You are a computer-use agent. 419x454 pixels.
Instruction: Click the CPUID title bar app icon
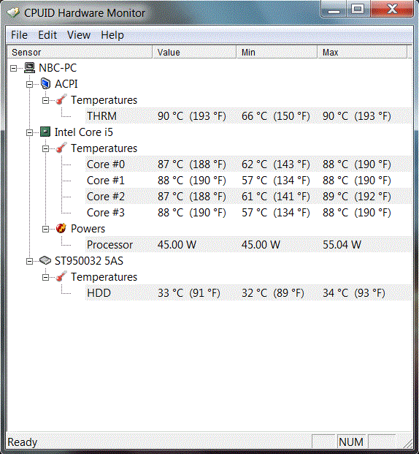(x=13, y=12)
